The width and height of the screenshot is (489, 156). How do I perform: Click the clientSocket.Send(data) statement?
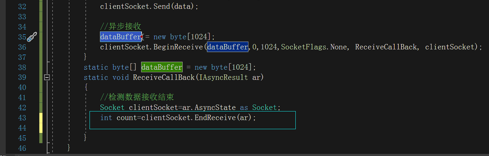(149, 6)
